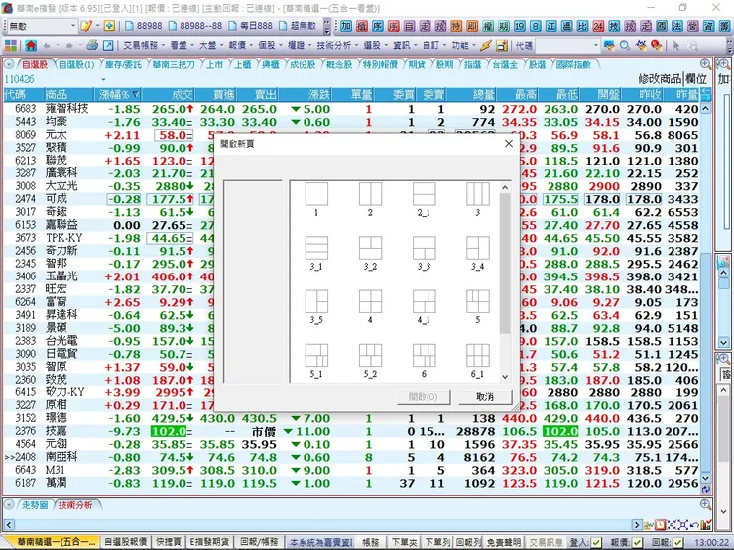Click the 修改商品 button
This screenshot has width=734, height=550.
click(660, 79)
